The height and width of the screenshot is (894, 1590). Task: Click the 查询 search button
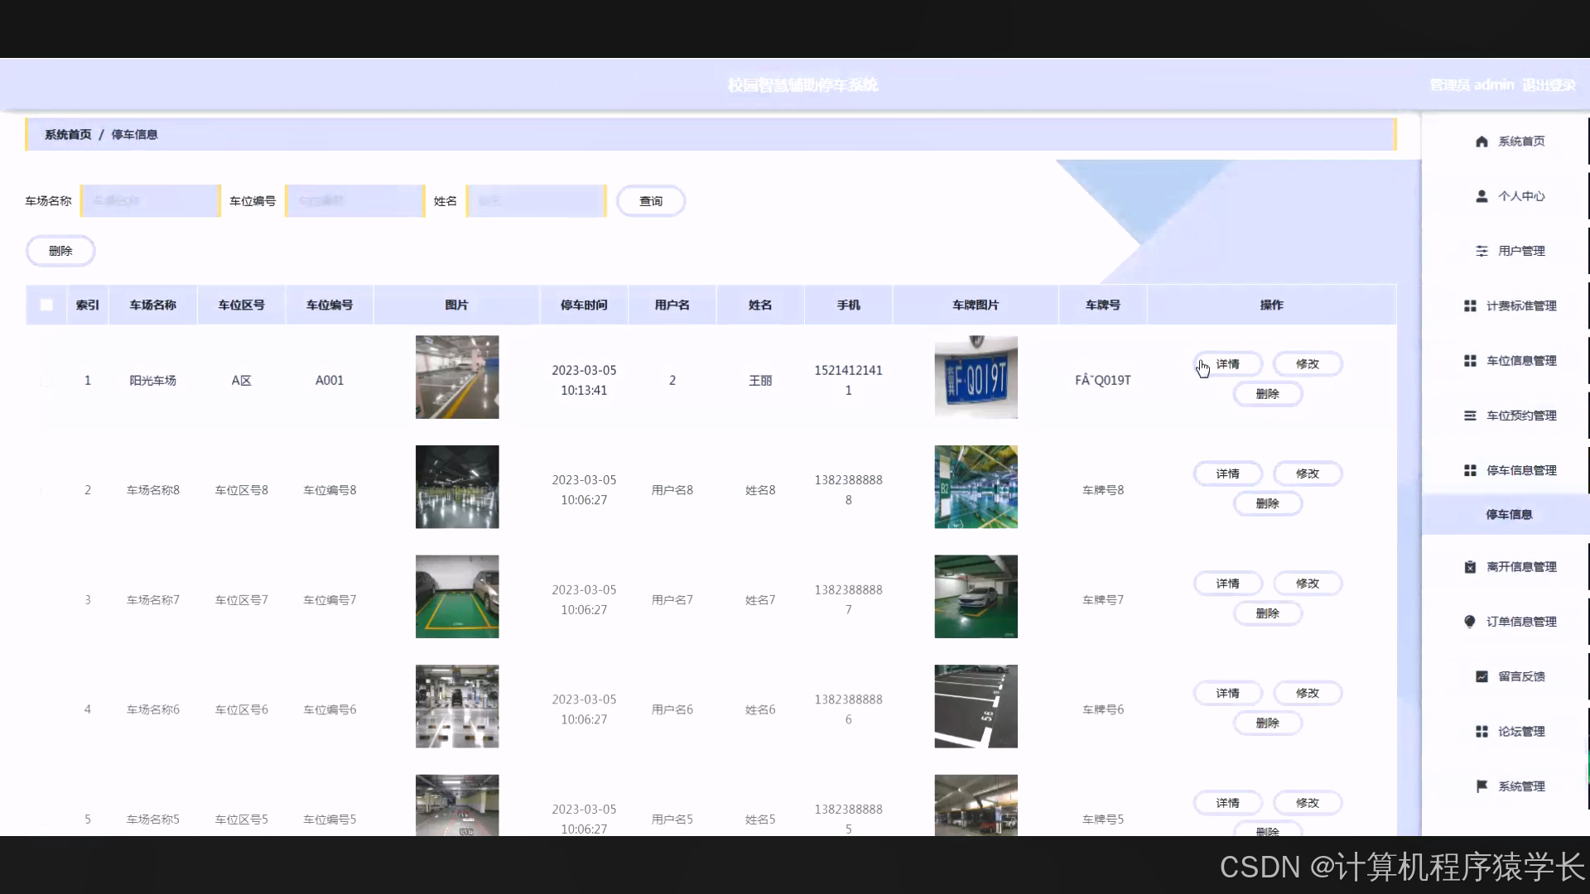coord(651,201)
